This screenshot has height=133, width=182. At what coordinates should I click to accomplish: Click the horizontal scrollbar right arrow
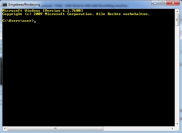click(172, 129)
